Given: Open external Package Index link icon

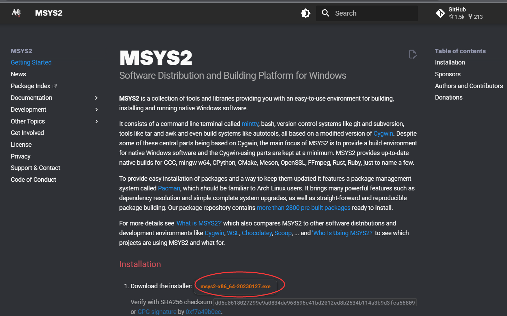Looking at the screenshot, I should point(54,86).
